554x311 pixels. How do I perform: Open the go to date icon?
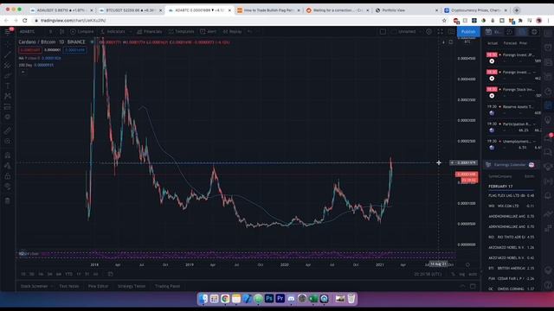[110, 274]
